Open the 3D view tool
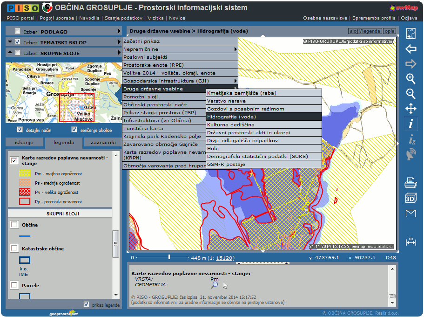The image size is (424, 317). tap(411, 198)
